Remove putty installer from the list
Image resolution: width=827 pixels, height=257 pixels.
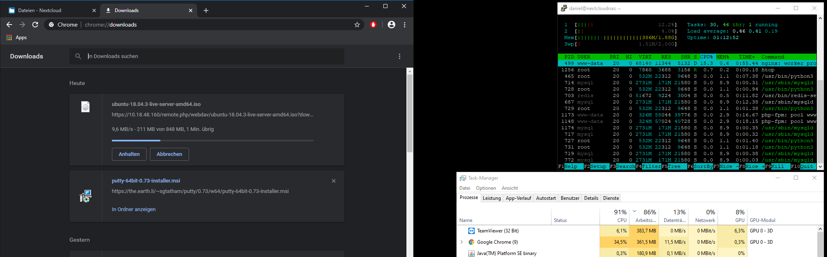(x=334, y=181)
